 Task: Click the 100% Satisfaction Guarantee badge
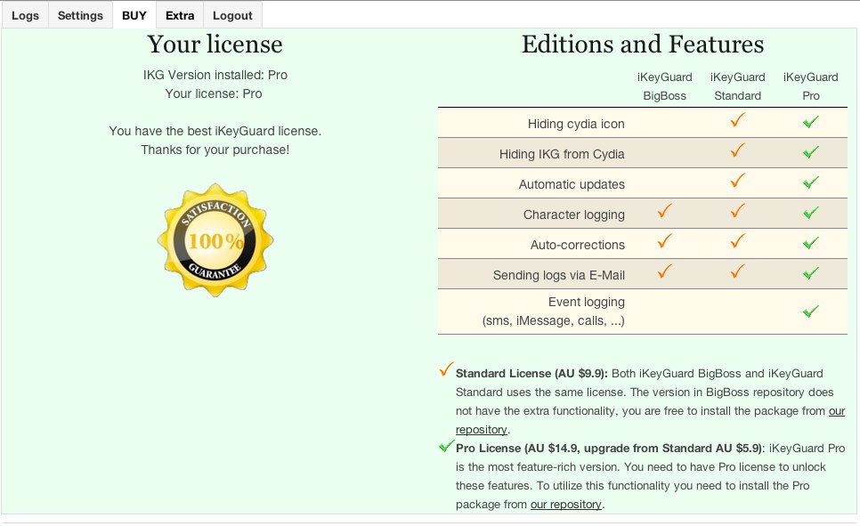coord(215,240)
